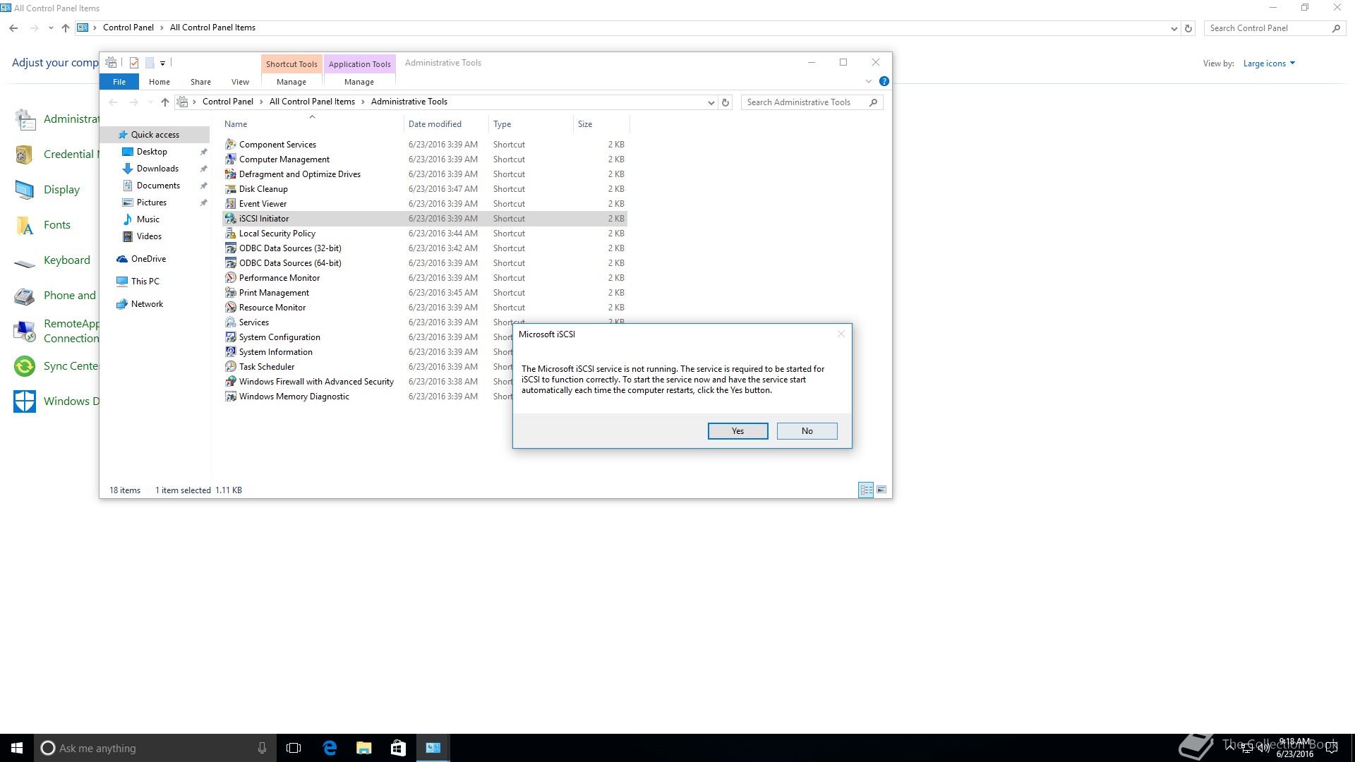The width and height of the screenshot is (1355, 762).
Task: Refresh the Administrative Tools address bar
Action: pyautogui.click(x=725, y=102)
